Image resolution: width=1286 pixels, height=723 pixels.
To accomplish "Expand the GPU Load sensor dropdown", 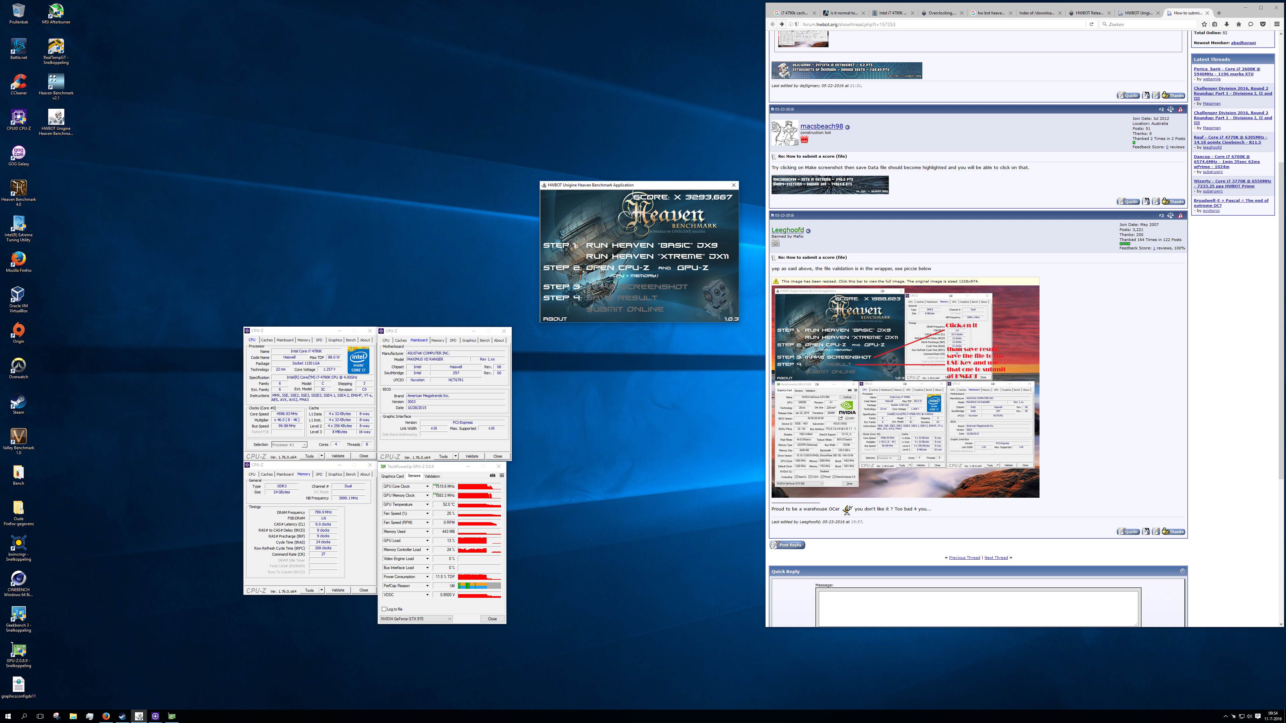I will (x=427, y=540).
